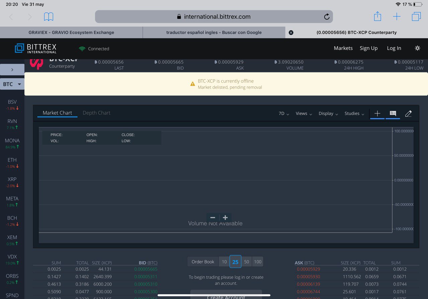Go back with Safari back arrow
Screen dimensions: 428x299
[11, 17]
